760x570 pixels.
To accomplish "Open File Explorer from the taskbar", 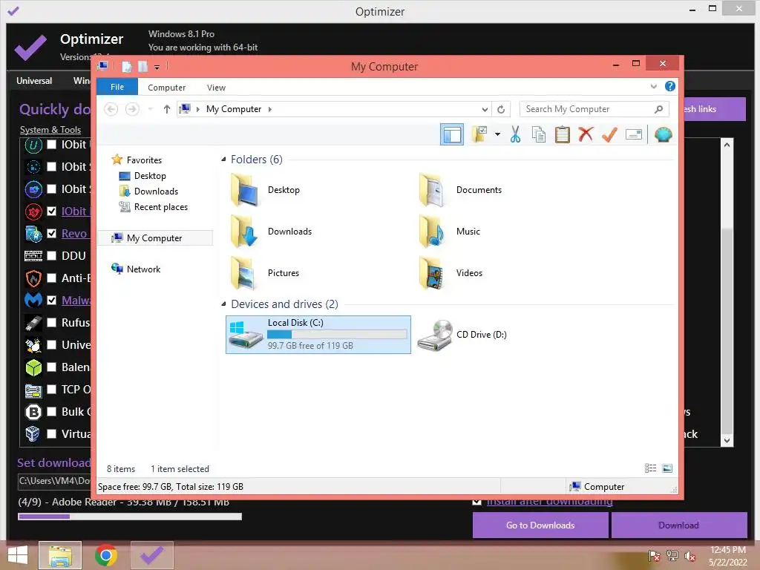I will point(60,555).
